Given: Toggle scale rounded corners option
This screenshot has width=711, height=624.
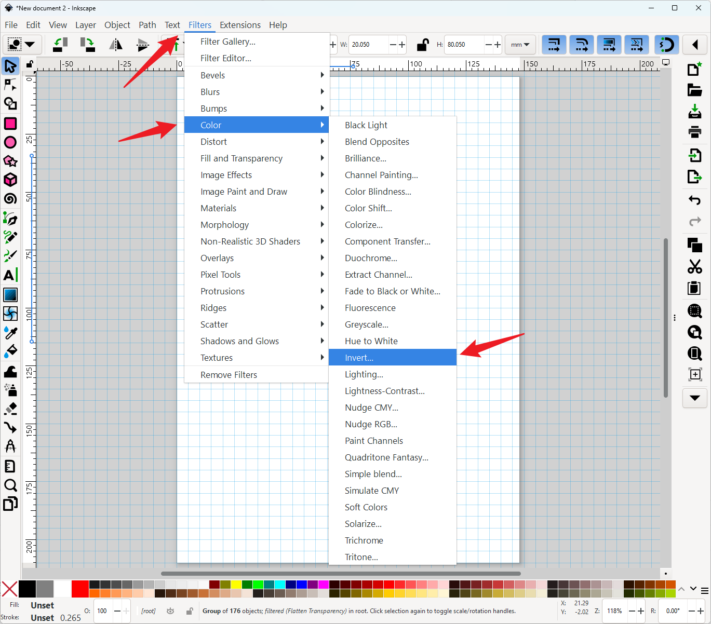Looking at the screenshot, I should pyautogui.click(x=582, y=45).
